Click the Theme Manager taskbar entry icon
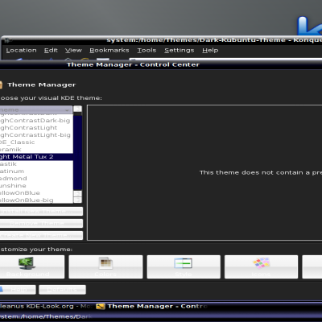322x322 pixels. pos(101,307)
